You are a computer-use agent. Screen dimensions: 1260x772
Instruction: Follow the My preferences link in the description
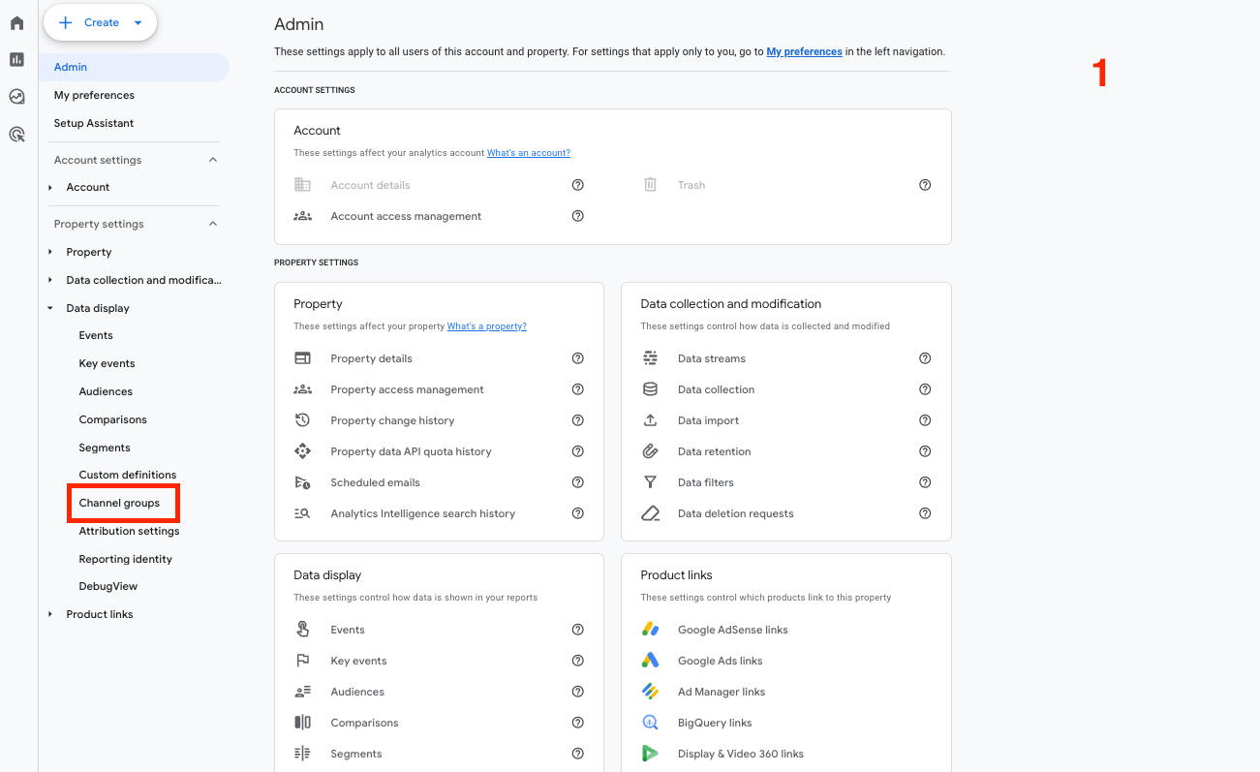coord(804,51)
